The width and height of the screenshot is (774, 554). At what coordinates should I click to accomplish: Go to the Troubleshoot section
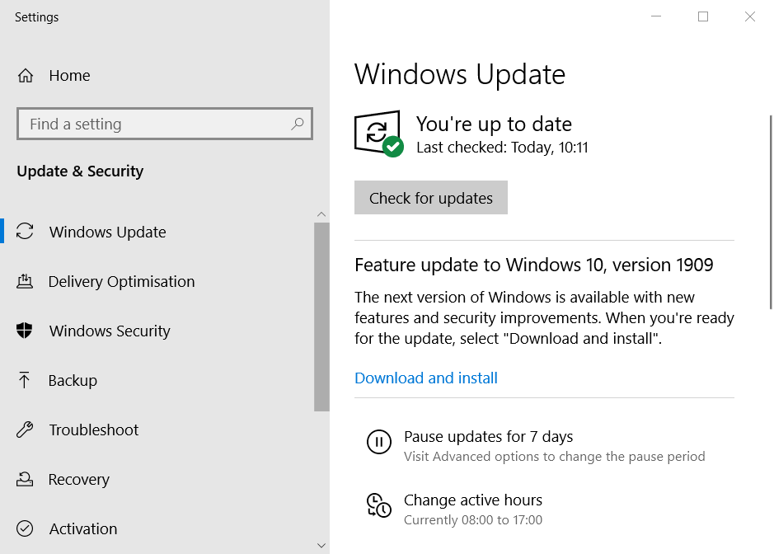pyautogui.click(x=93, y=430)
